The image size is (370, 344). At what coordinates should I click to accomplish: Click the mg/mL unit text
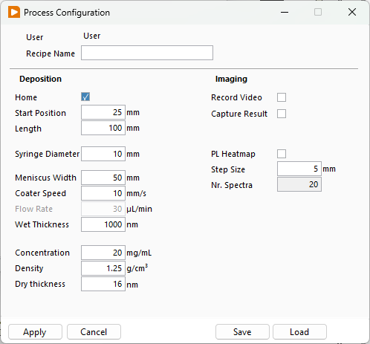[139, 253]
